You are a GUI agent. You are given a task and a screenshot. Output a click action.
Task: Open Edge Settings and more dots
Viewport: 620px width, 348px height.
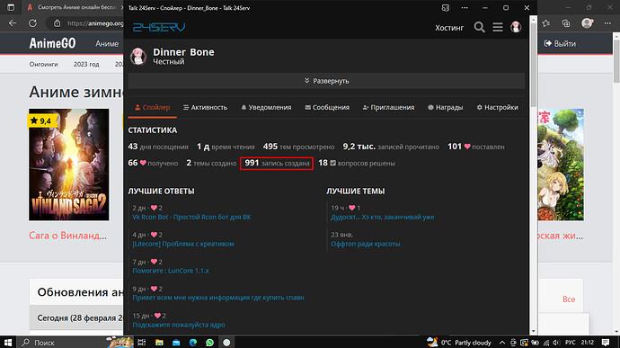pos(607,23)
